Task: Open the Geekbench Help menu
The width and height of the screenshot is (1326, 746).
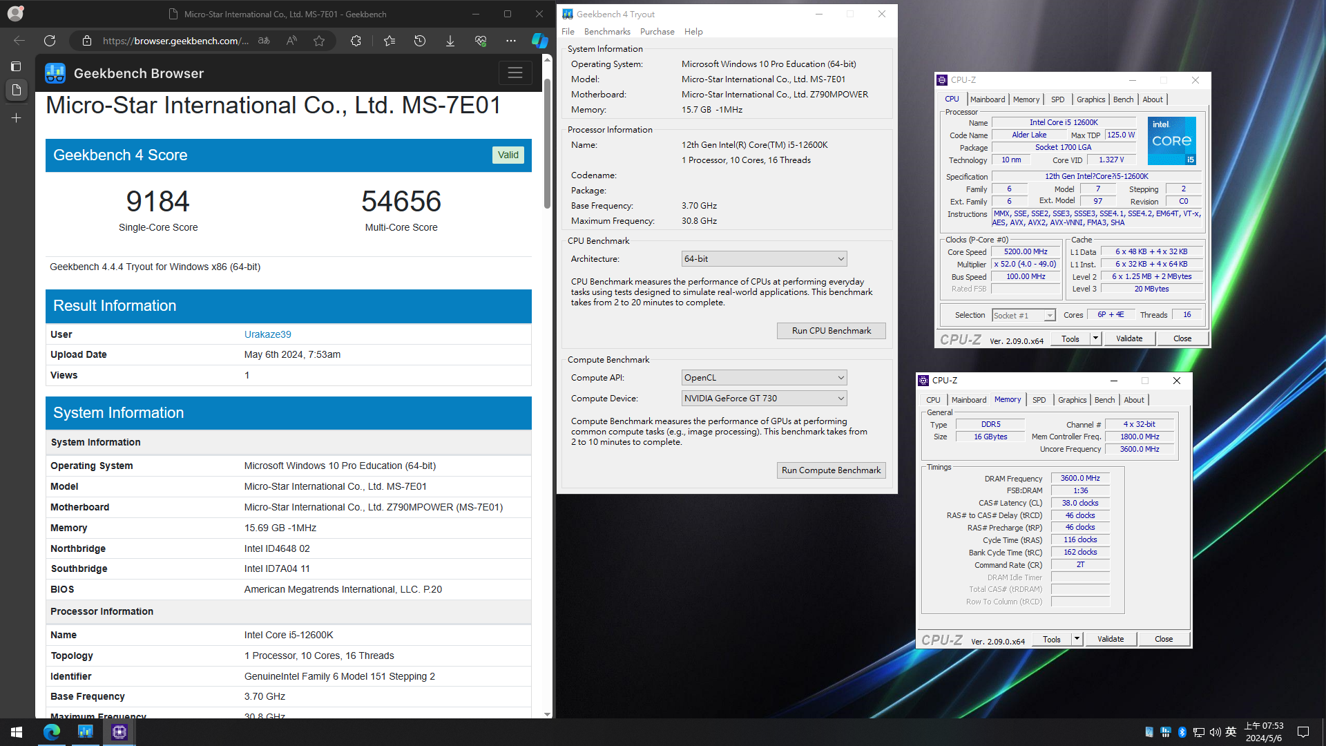Action: [x=693, y=32]
